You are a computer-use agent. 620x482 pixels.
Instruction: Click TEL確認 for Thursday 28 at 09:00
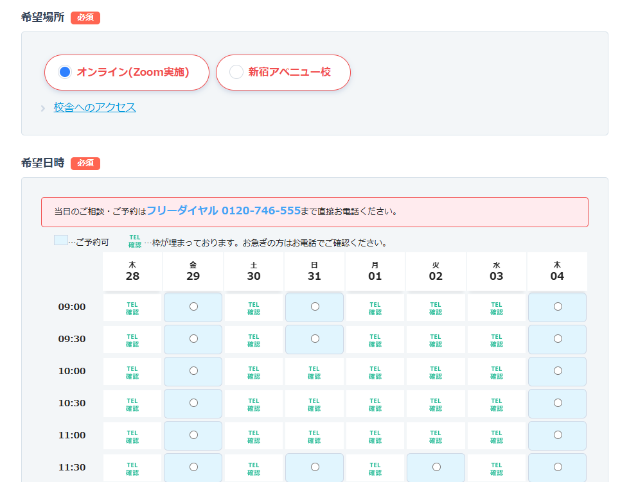pos(132,307)
